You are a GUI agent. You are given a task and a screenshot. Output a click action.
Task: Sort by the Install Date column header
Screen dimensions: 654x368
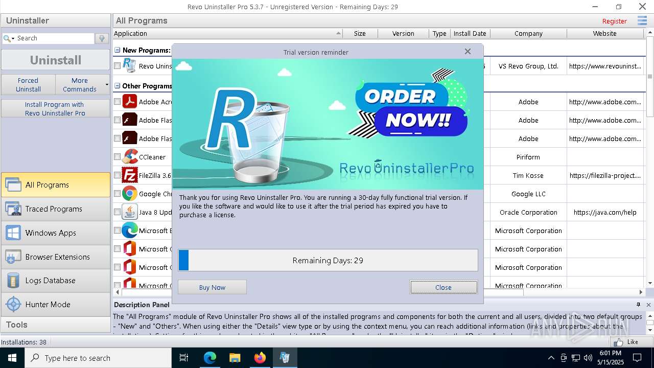pos(470,33)
